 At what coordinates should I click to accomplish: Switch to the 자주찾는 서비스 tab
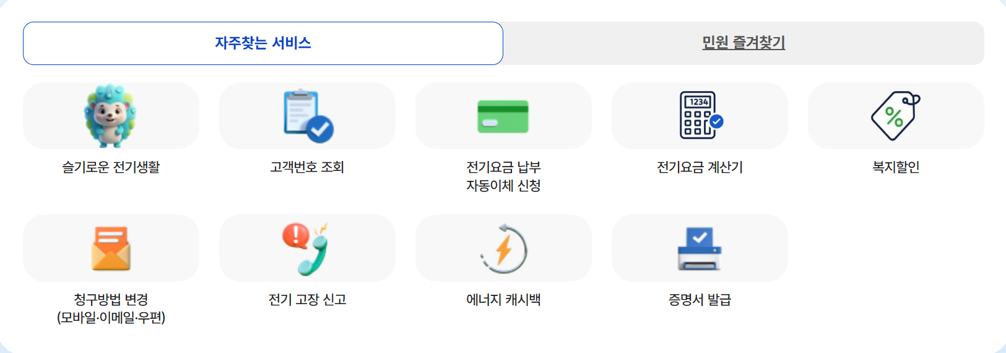point(263,43)
